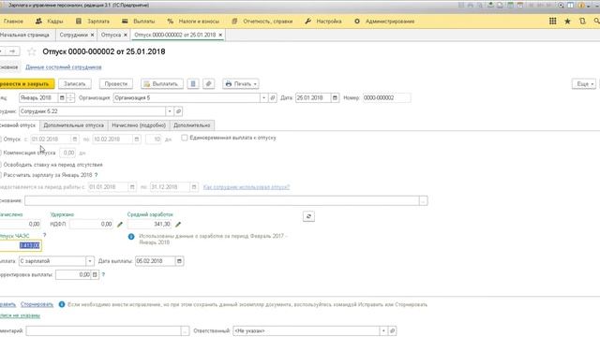Image resolution: width=600 pixels, height=337 pixels.
Task: Open calendar for vacation end 10.02.2018
Action: pos(137,139)
